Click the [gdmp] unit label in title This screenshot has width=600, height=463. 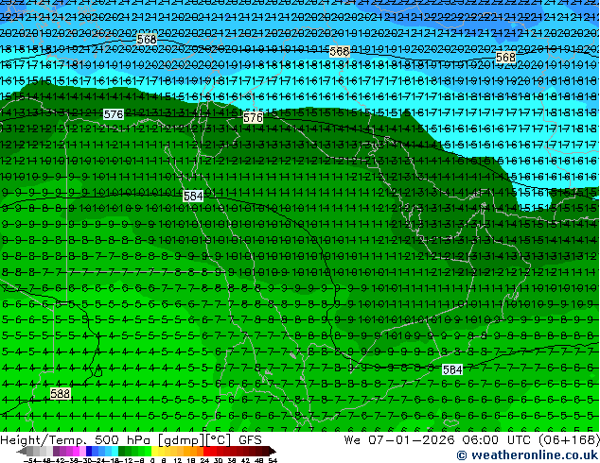click(x=182, y=440)
